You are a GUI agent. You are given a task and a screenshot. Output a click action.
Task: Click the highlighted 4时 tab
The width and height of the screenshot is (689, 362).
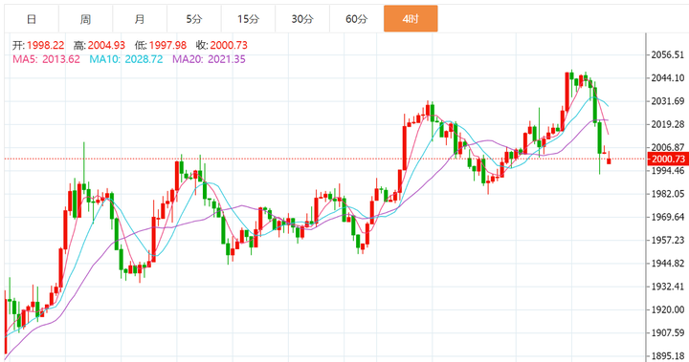coord(411,19)
